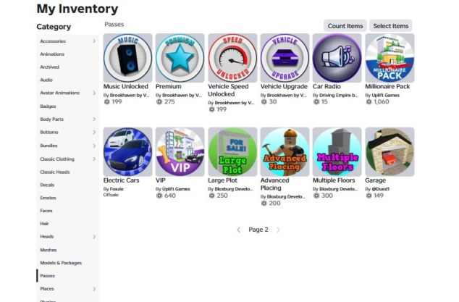The width and height of the screenshot is (459, 302).
Task: Expand the Body Parts category chevron
Action: point(94,119)
